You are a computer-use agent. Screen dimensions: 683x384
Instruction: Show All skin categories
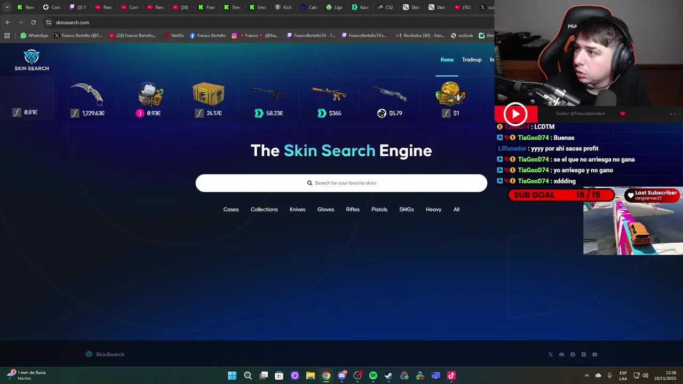pyautogui.click(x=456, y=210)
